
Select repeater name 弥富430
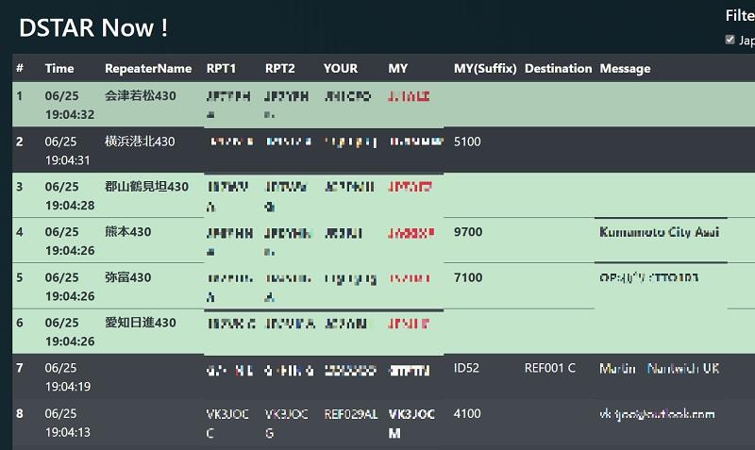[127, 277]
